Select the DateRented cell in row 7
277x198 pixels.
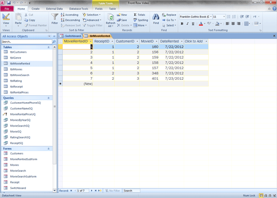(x=172, y=79)
